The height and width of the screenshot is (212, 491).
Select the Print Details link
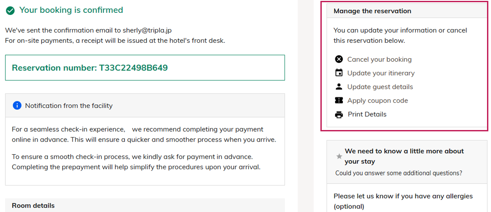coord(367,114)
